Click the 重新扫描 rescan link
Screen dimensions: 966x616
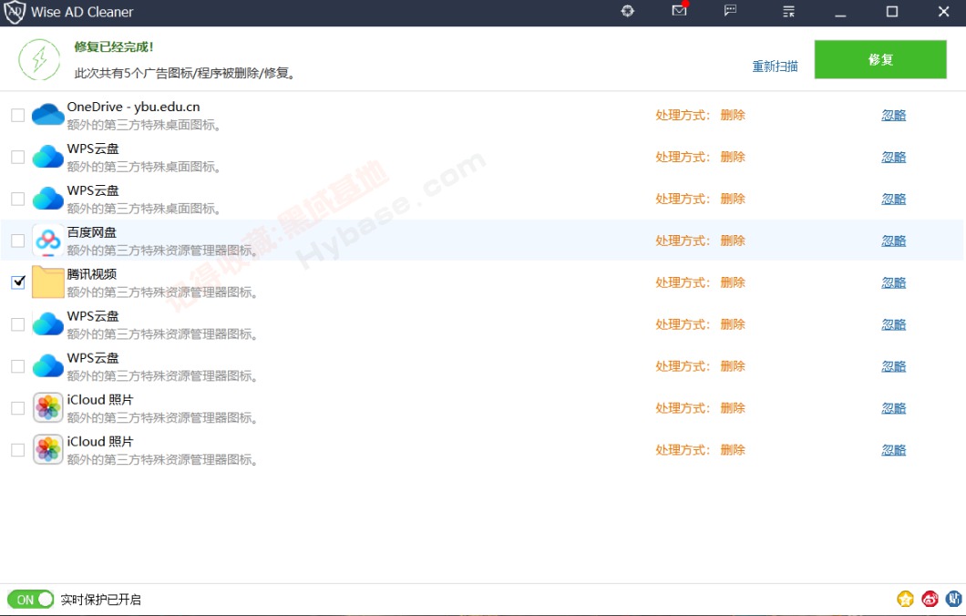pyautogui.click(x=775, y=66)
